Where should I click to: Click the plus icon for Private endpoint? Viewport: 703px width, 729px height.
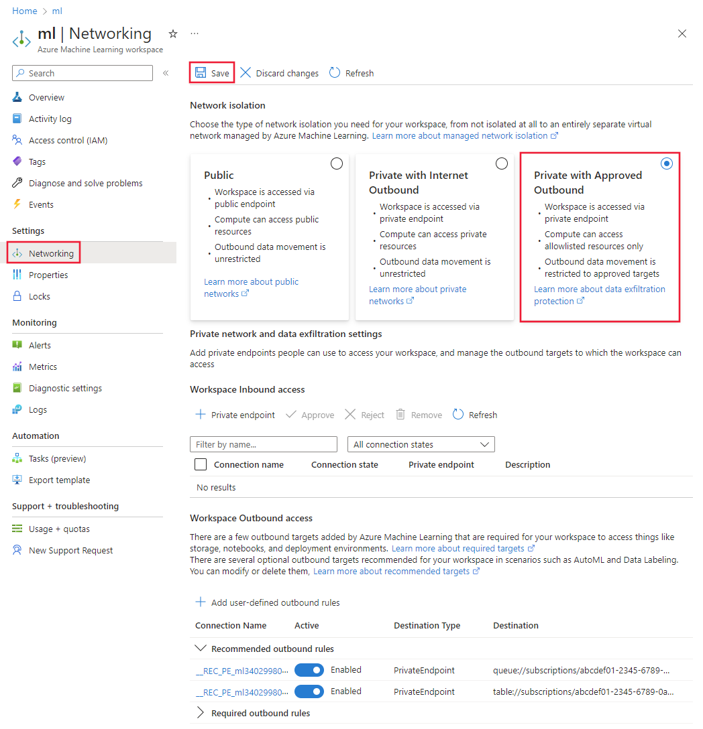pos(200,414)
